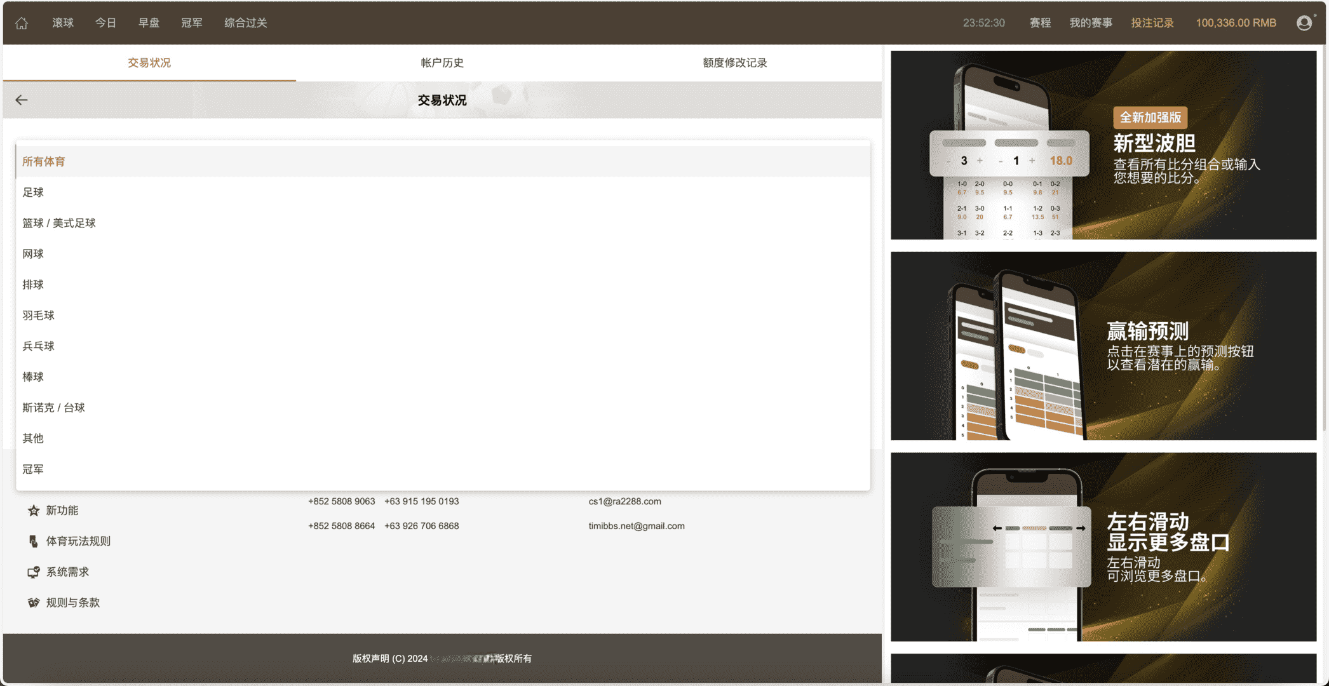Click the star icon next to 新功能
Image resolution: width=1329 pixels, height=686 pixels.
(x=33, y=510)
